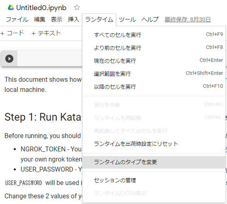The height and width of the screenshot is (204, 227).
Task: Choose ランタイムを出荷時設定にリセット
Action: click(154, 144)
